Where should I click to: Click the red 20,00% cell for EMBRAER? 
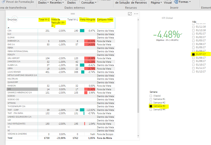click(90, 41)
